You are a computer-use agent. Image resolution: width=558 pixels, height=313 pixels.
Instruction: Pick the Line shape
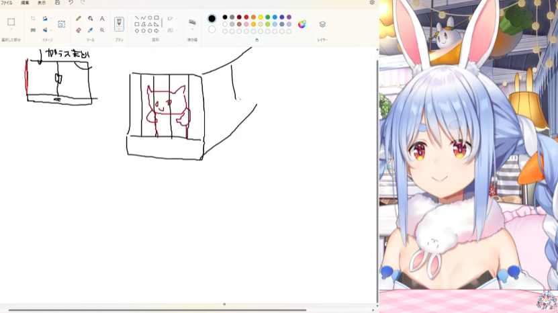137,18
